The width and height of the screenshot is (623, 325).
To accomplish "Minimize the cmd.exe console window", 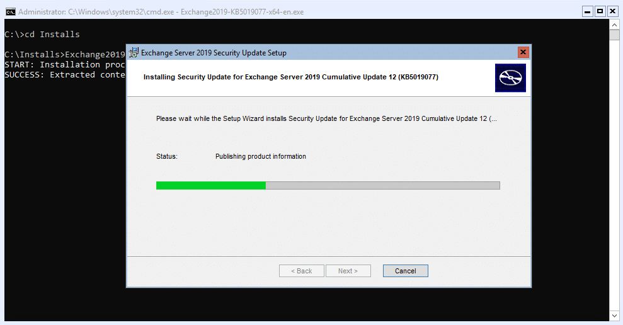I will tap(588, 11).
